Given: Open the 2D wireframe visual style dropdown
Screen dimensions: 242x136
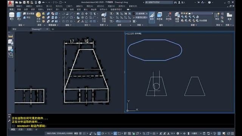Looking at the screenshot, I should point(140,14).
